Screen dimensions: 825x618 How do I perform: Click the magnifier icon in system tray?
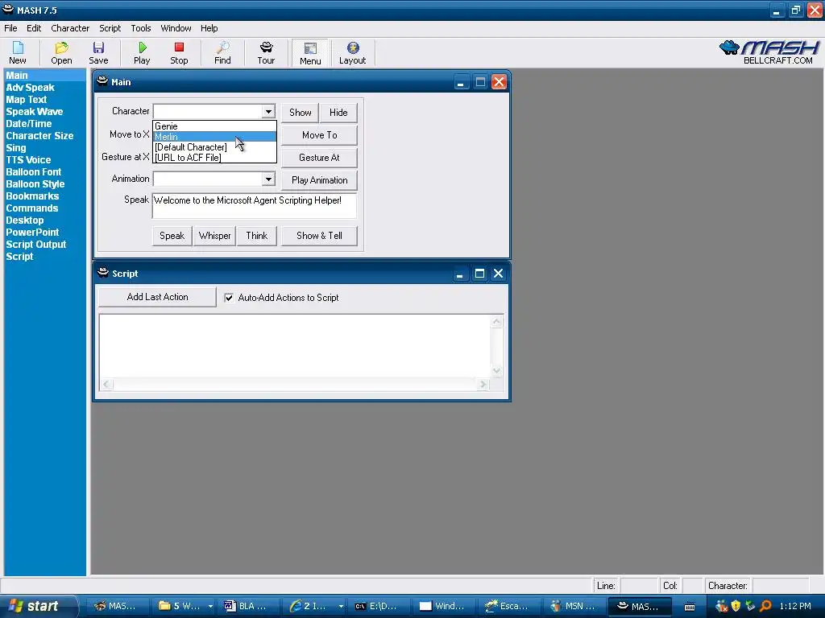[x=765, y=606]
